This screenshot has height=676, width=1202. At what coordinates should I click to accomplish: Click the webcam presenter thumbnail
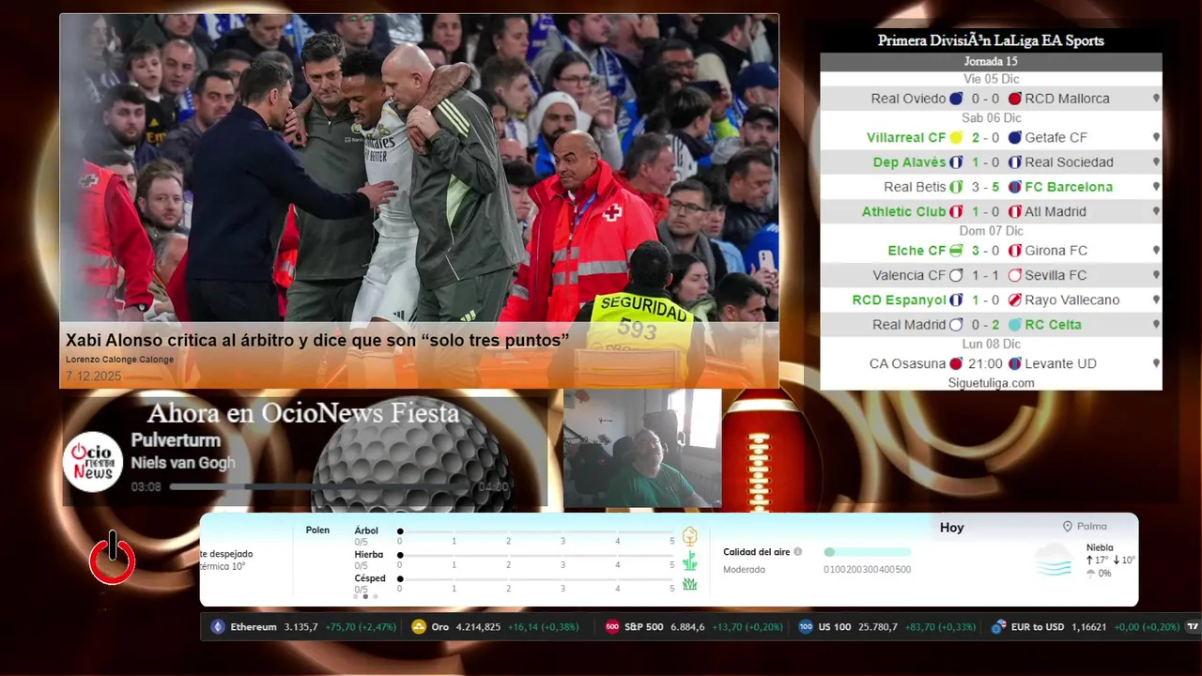[642, 449]
